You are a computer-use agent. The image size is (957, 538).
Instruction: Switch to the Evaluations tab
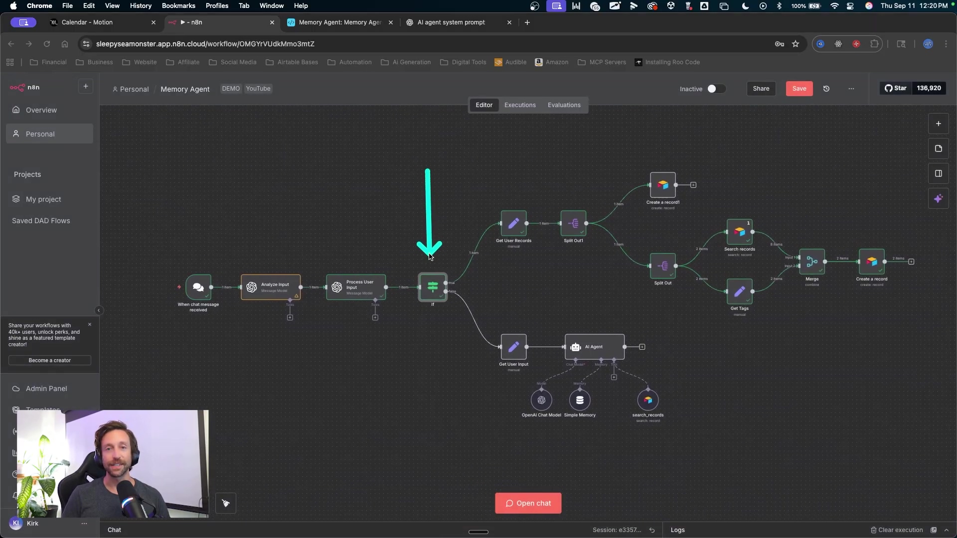click(x=564, y=105)
